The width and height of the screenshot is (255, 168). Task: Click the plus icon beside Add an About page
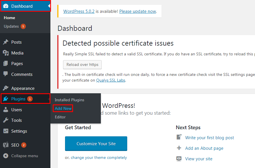click(x=179, y=148)
